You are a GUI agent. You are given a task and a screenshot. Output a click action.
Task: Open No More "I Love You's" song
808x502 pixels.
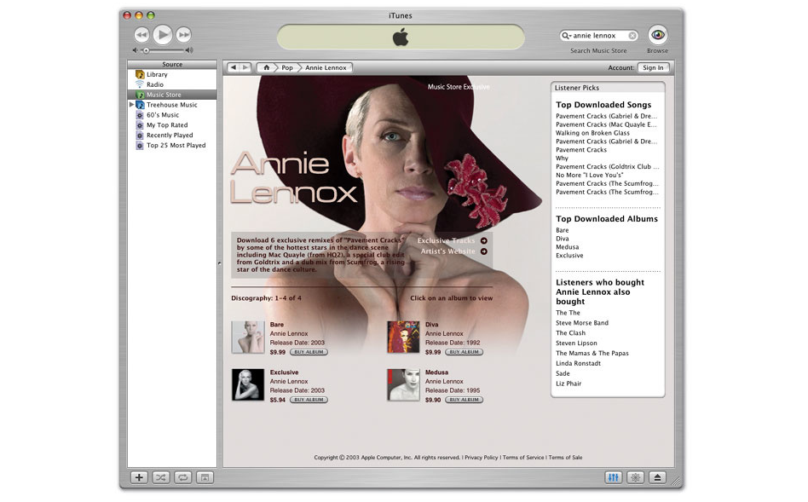click(590, 176)
